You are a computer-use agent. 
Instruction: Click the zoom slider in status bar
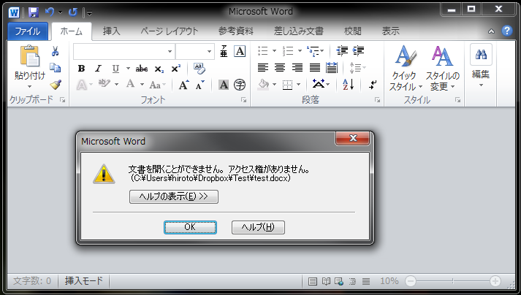pos(452,281)
